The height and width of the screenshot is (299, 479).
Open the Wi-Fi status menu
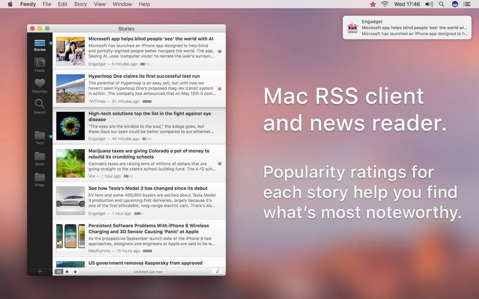(x=384, y=4)
